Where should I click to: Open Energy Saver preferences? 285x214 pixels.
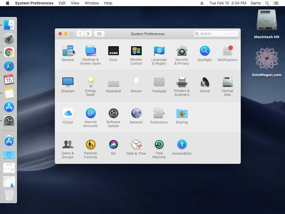[90, 86]
